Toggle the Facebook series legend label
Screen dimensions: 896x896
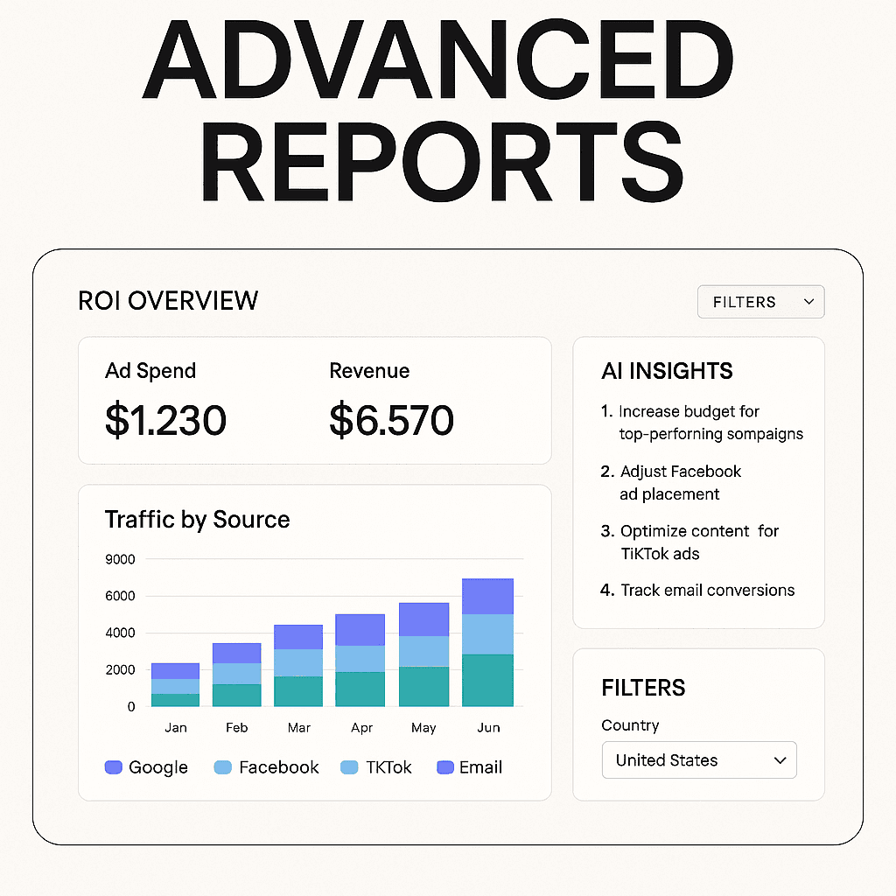[278, 767]
